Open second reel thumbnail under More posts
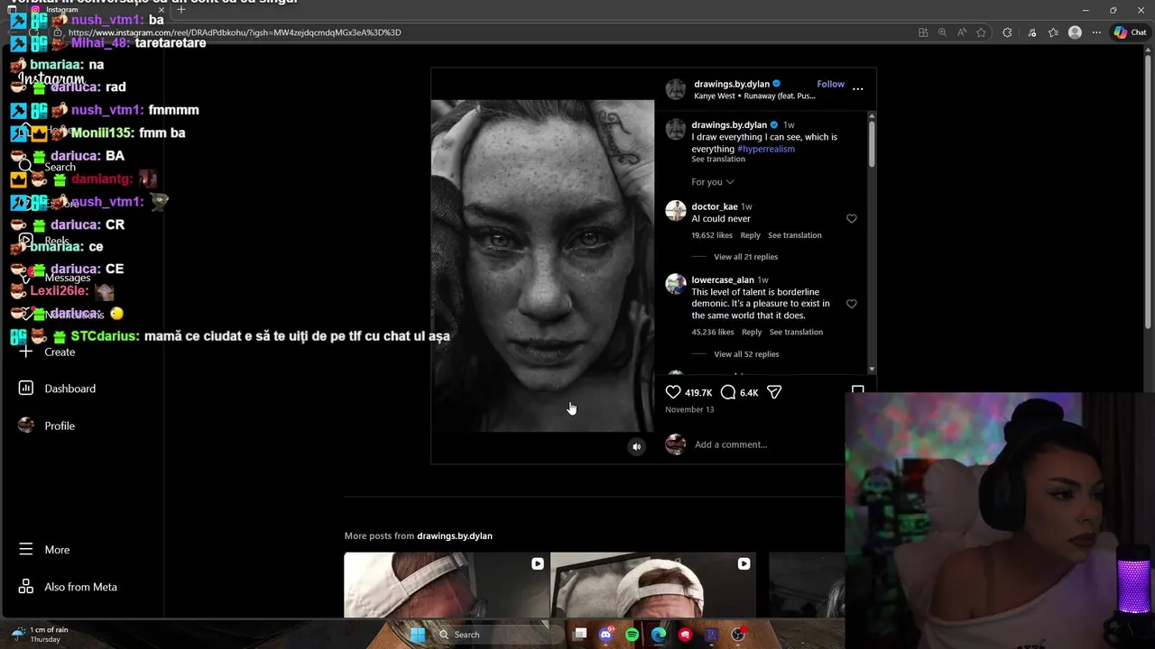This screenshot has width=1155, height=649. 652,585
